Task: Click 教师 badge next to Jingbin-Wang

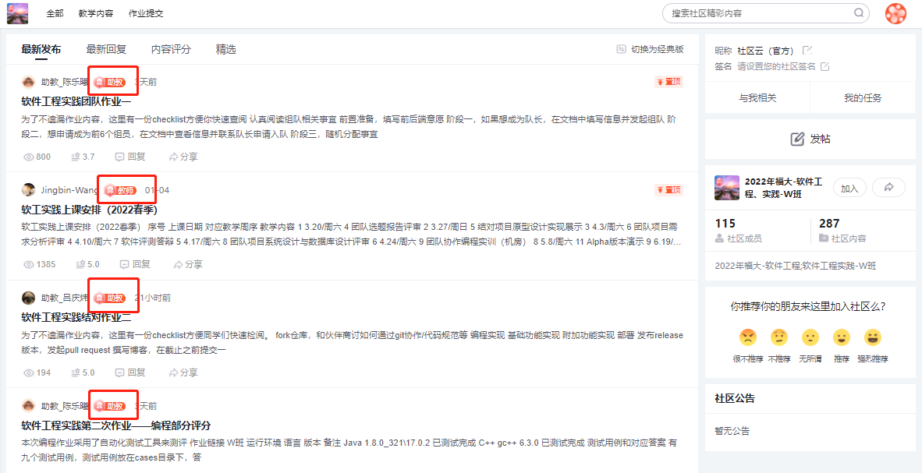Action: (x=121, y=190)
